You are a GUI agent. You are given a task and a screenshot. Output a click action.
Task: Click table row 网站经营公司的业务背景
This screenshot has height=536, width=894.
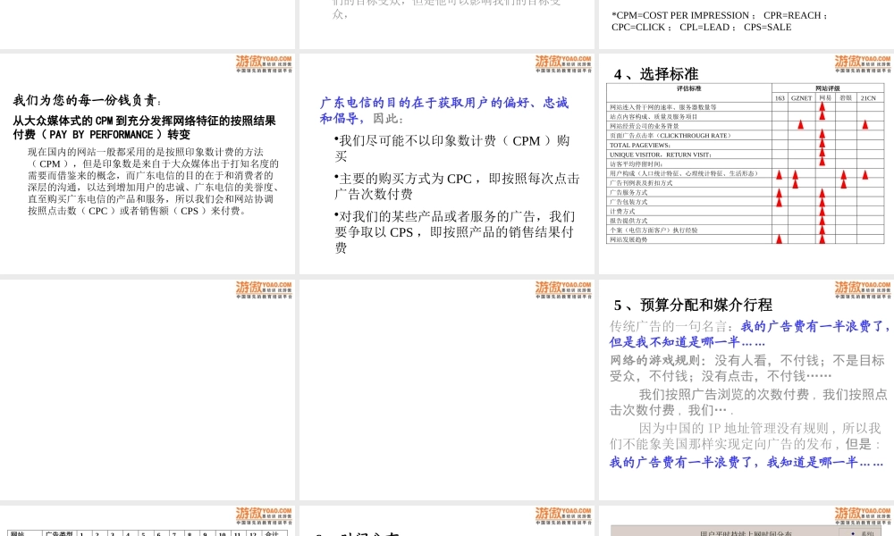click(746, 126)
